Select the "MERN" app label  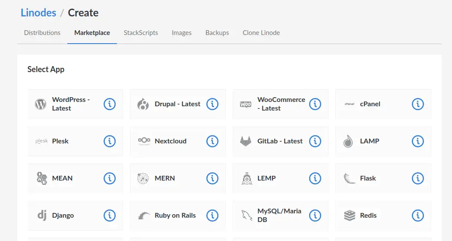pyautogui.click(x=164, y=178)
